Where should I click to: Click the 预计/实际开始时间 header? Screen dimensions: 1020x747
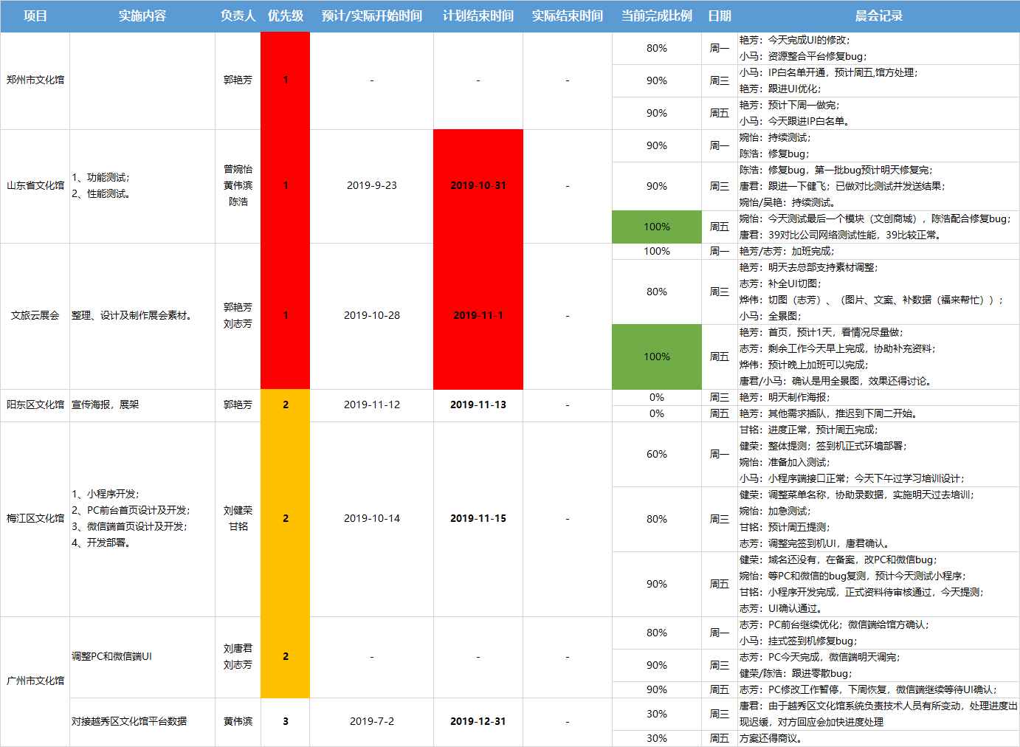[x=372, y=16]
